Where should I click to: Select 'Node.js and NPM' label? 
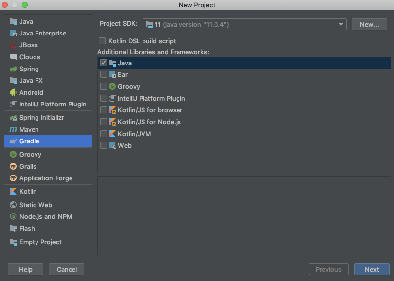(x=46, y=216)
